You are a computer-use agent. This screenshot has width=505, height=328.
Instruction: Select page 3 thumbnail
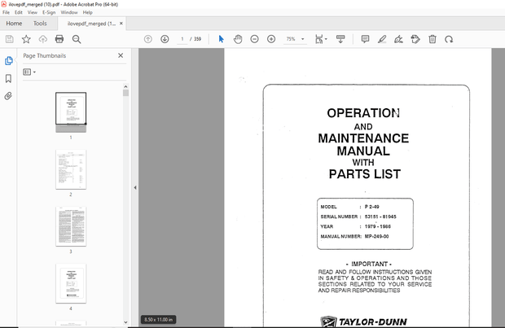click(x=71, y=226)
